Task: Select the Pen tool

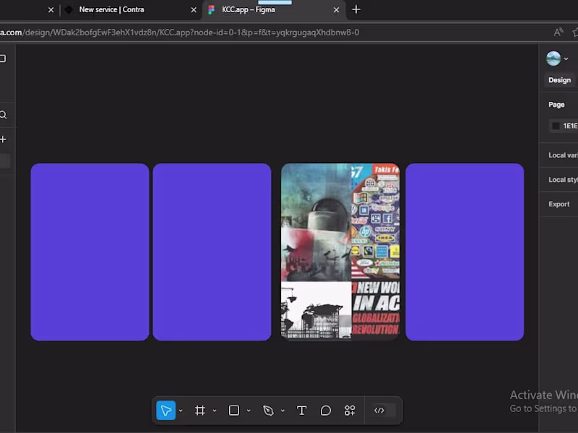Action: (x=268, y=410)
